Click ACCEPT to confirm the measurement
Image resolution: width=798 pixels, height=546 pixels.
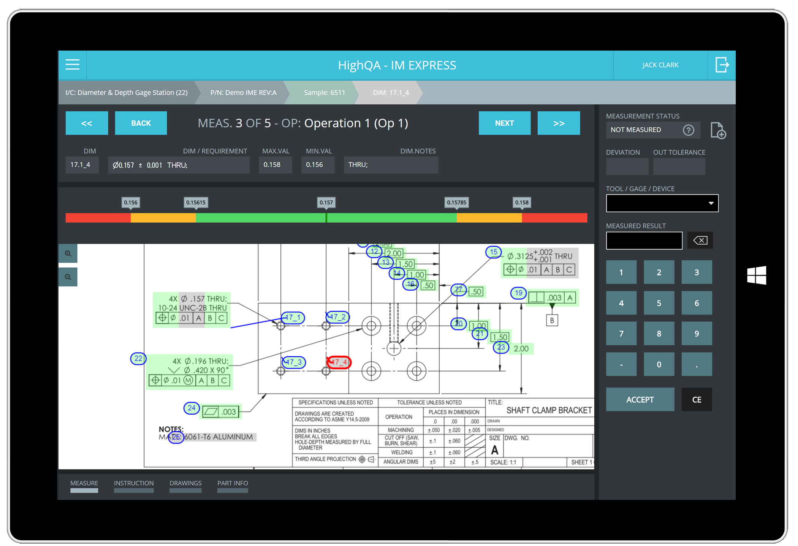pos(640,399)
